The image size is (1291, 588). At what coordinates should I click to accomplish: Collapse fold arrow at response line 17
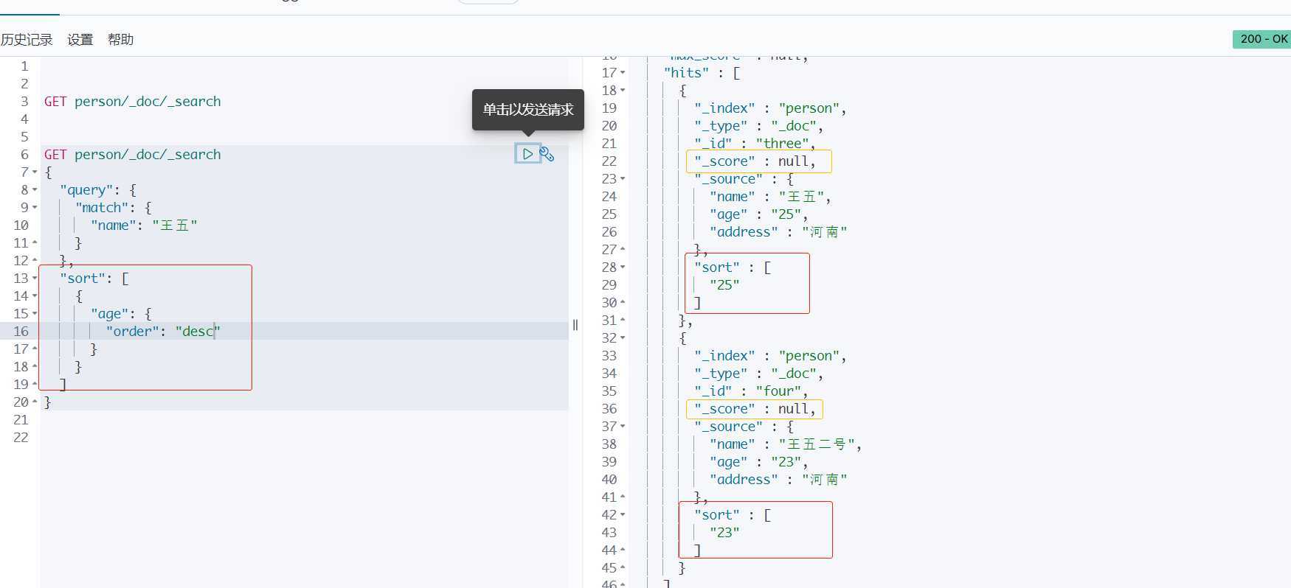tap(623, 73)
